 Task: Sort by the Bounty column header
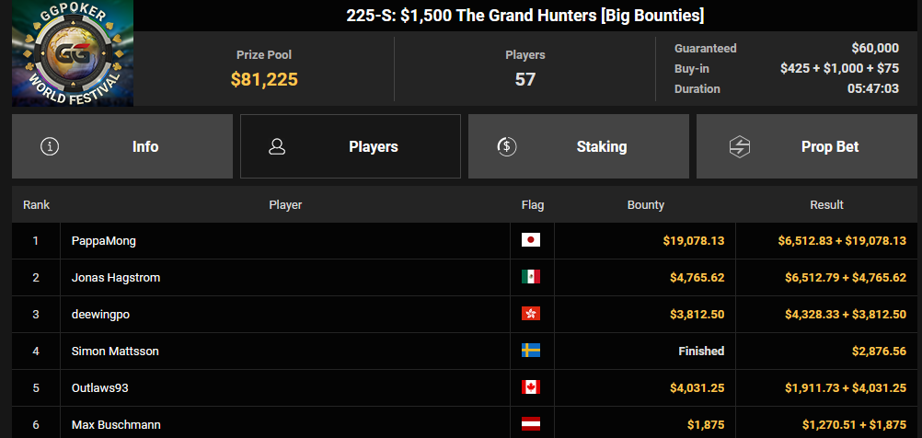(x=646, y=205)
